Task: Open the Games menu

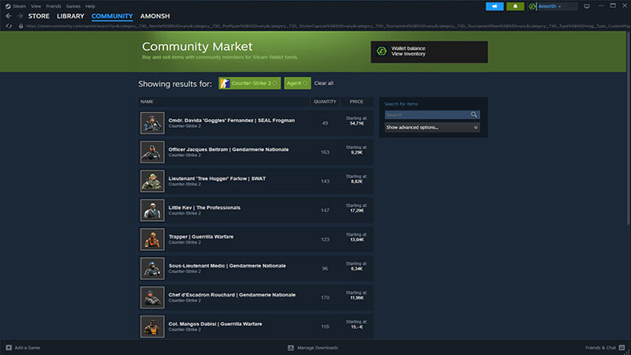Action: (x=73, y=6)
